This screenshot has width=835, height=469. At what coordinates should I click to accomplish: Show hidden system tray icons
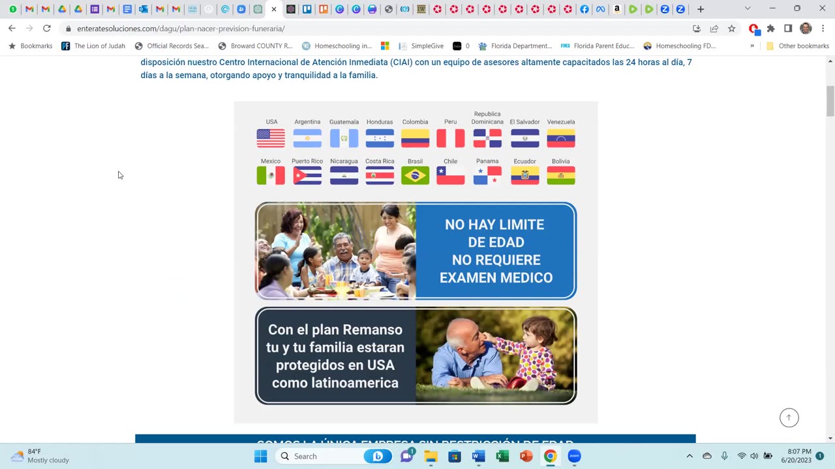click(x=690, y=456)
